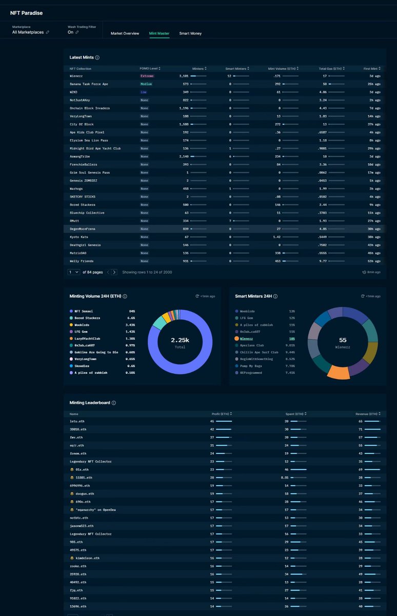Viewport: 397px width, 616px height.
Task: Click orange Wienerz legend dot in Smart Minters
Action: point(236,338)
